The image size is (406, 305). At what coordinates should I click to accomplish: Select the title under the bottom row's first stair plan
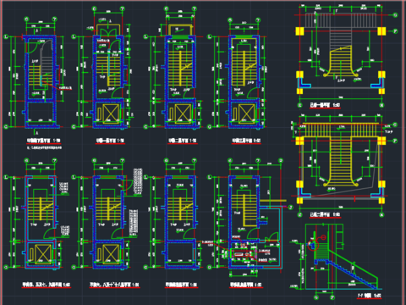click(x=47, y=285)
